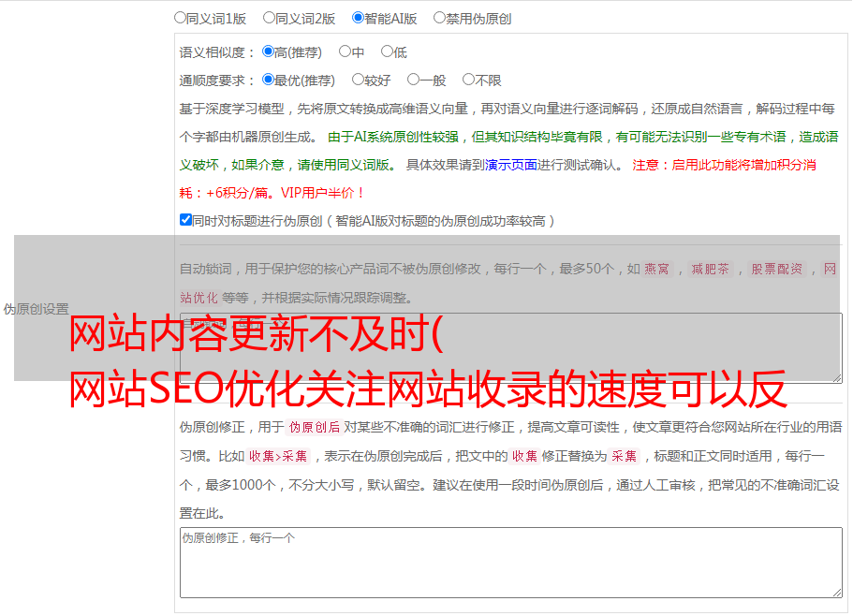This screenshot has height=616, width=853.
Task: Grab the resize handle of 伪原创修正 textarea
Action: coord(837,594)
